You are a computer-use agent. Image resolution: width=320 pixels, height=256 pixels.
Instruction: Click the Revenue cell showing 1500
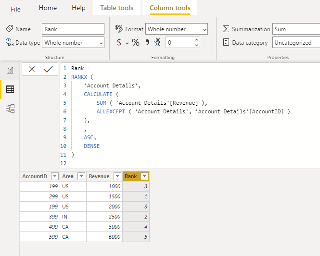[x=104, y=196]
